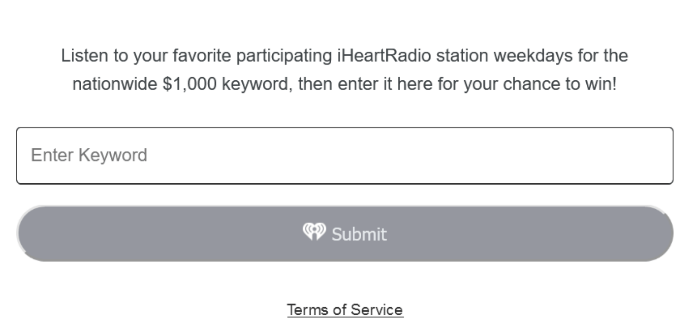Click the Enter Keyword placeholder text
The height and width of the screenshot is (328, 697).
click(89, 155)
